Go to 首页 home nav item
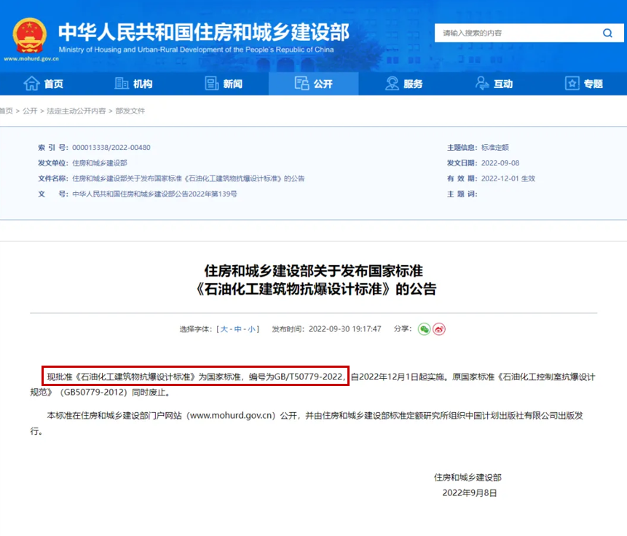The image size is (627, 536). coord(44,84)
